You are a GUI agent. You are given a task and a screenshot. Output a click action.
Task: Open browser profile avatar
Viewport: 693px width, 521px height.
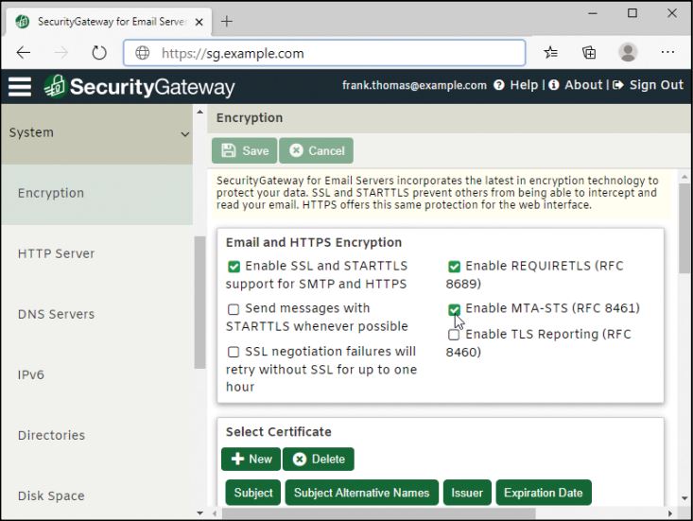pyautogui.click(x=628, y=52)
